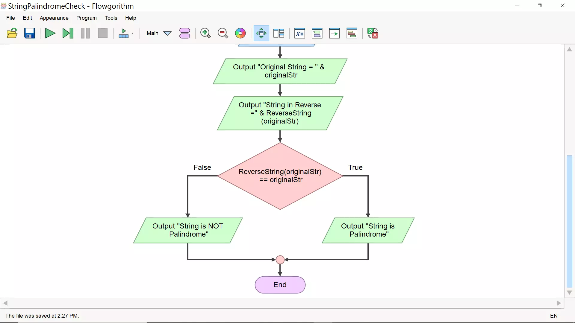Click the breakpoint step dropdown arrow
575x323 pixels.
[132, 33]
